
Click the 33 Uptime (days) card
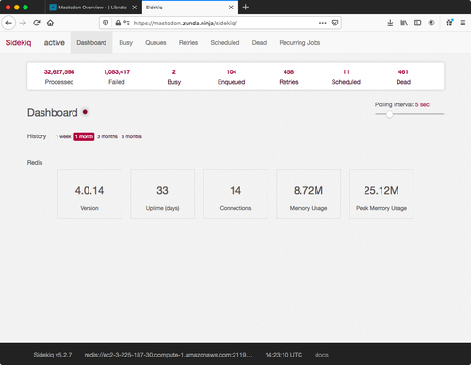tap(162, 195)
